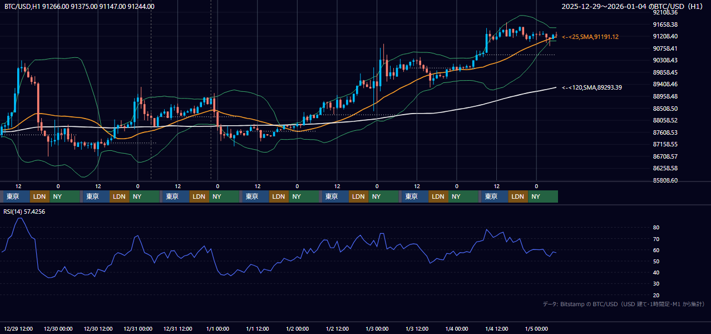This screenshot has width=711, height=334.
Task: Click the BTC/USD,H1 OHLC header text
Action: pos(80,7)
